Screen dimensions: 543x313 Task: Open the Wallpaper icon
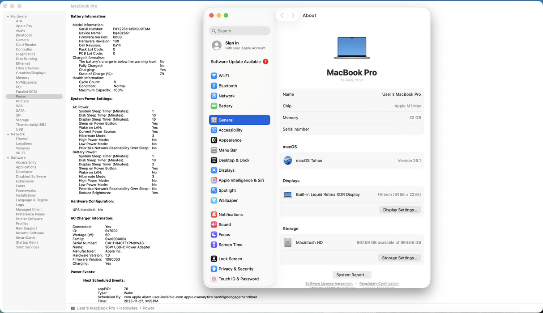click(x=214, y=200)
